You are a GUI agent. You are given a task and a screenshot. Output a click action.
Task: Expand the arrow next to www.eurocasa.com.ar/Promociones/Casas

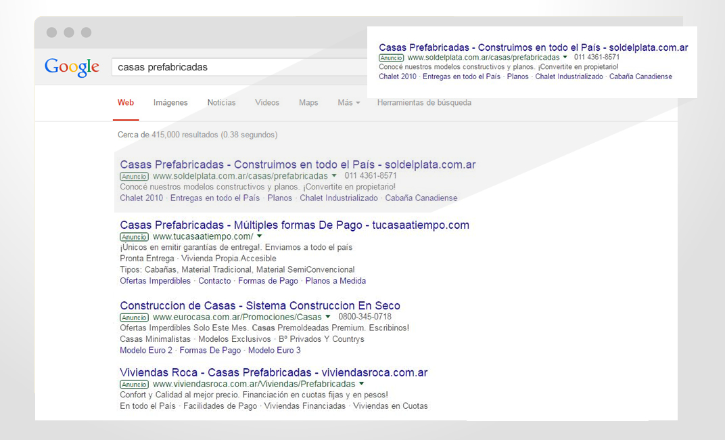pyautogui.click(x=328, y=317)
